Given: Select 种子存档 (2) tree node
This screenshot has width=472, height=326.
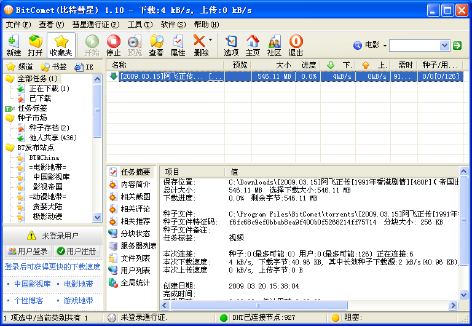Looking at the screenshot, I should (49, 128).
